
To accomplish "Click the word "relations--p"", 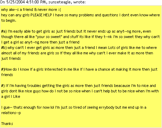I will pos(11,113).
